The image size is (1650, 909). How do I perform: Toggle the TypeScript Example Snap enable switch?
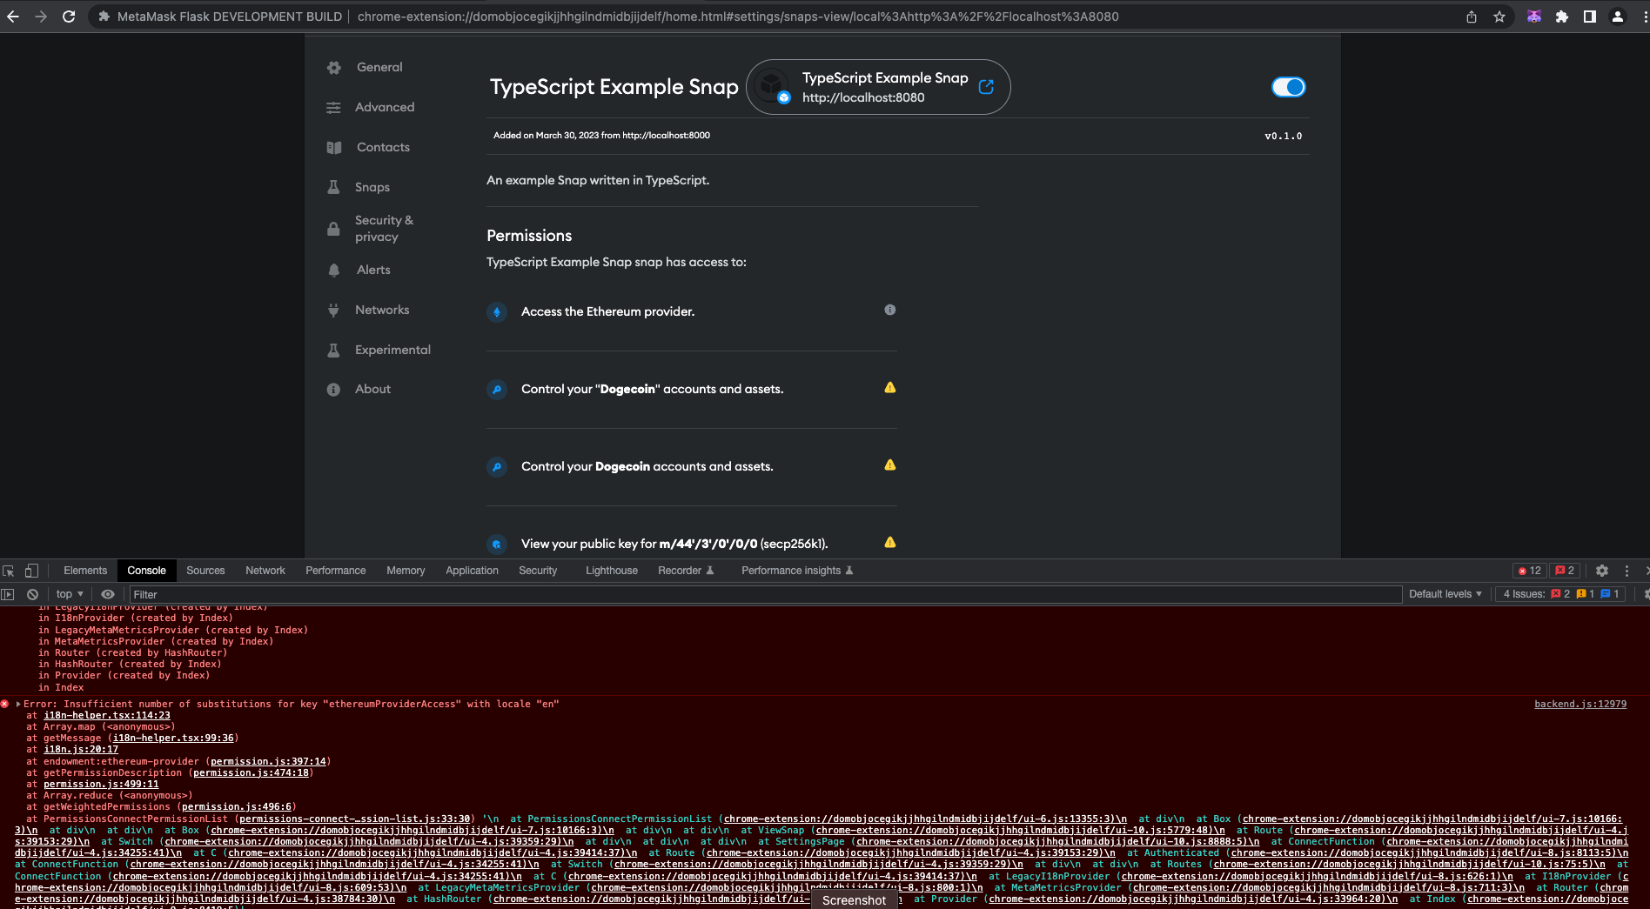[1288, 87]
